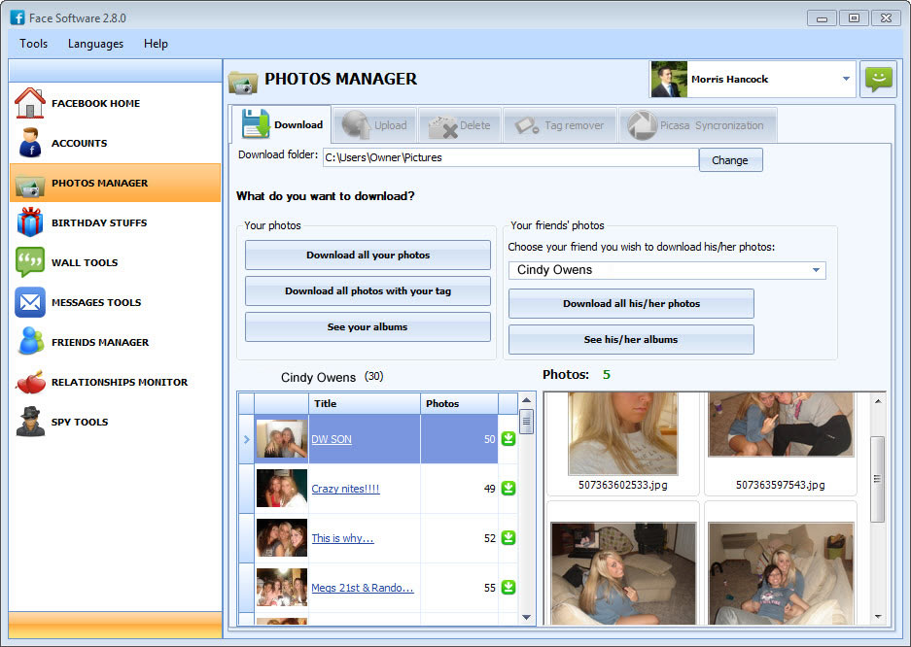Click Photos Manager header folder icon

point(243,82)
